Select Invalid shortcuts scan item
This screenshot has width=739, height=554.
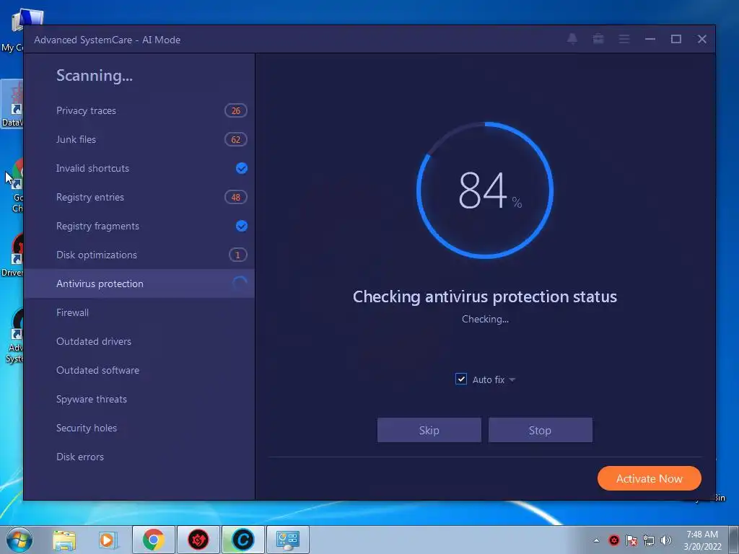[x=139, y=168]
